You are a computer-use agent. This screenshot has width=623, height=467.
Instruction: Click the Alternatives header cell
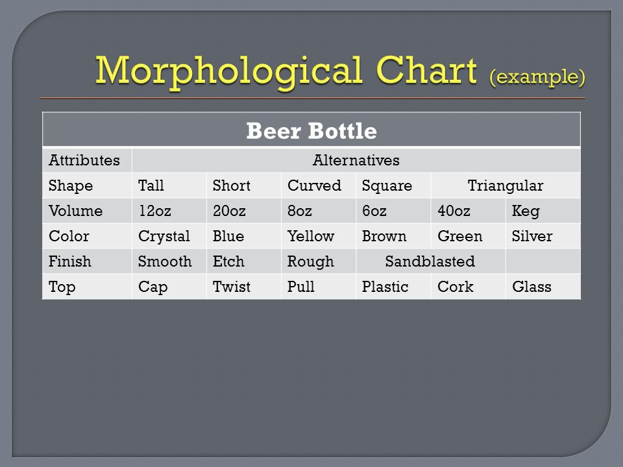pyautogui.click(x=356, y=160)
